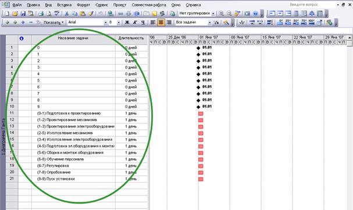
Task: Click the Введите вопрос help field
Action: pos(312,5)
